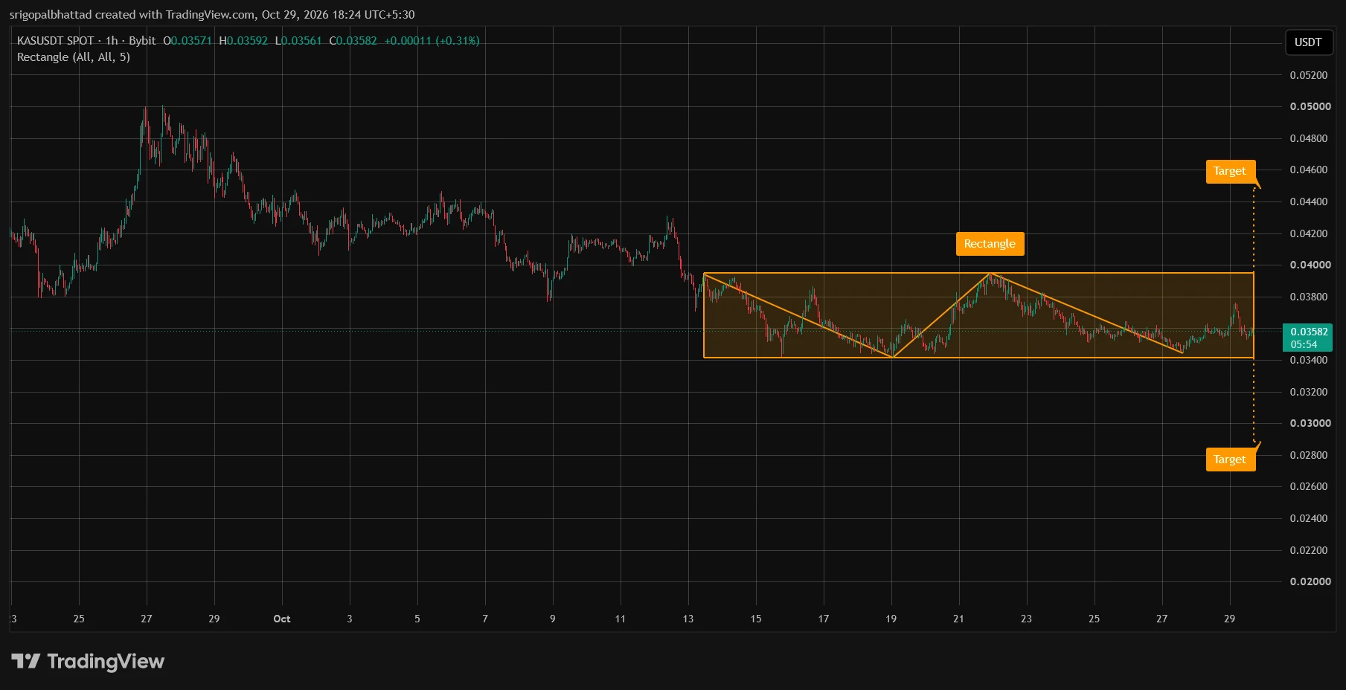Click the lower Target label

click(1230, 460)
